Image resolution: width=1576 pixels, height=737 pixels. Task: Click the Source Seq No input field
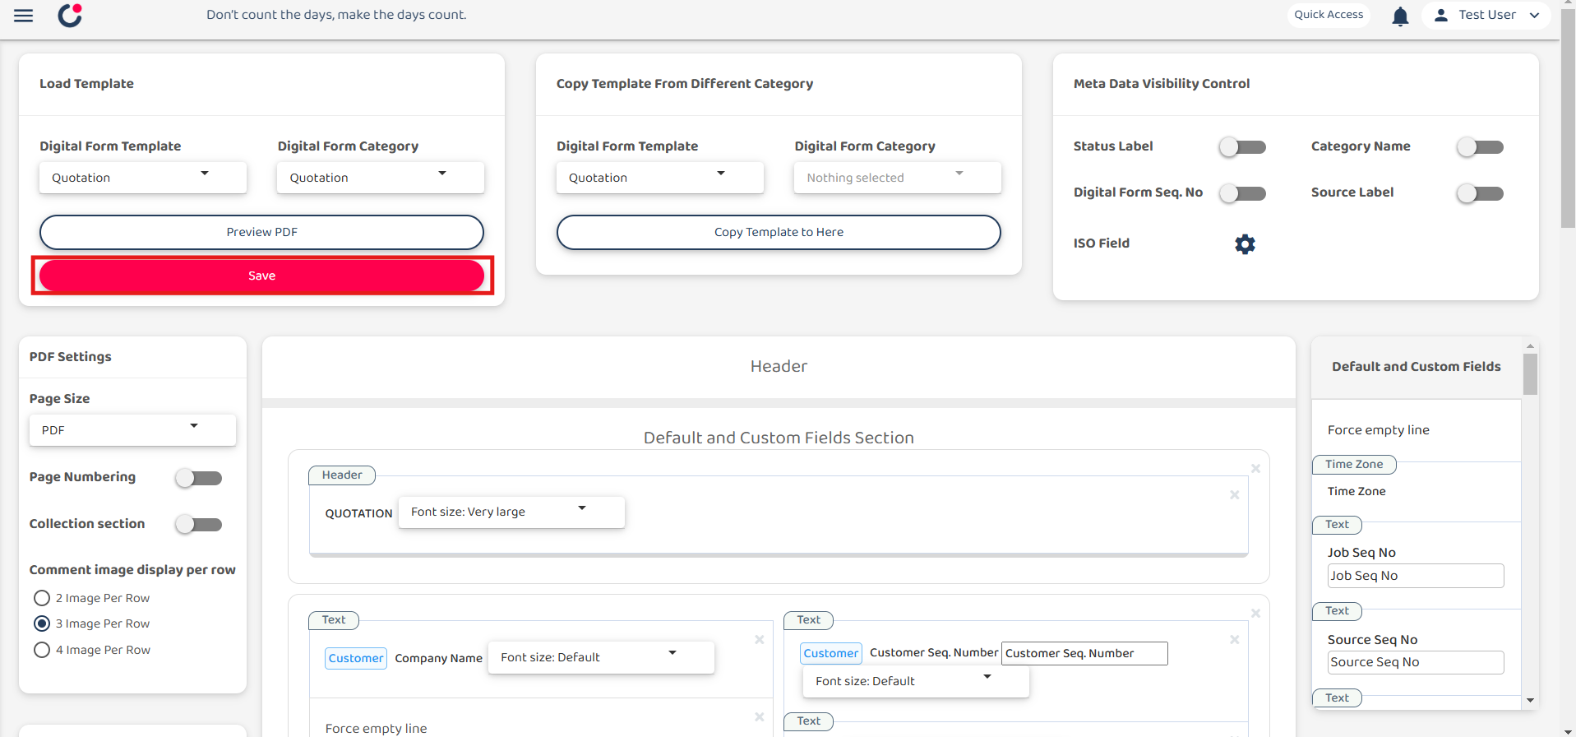(x=1416, y=662)
